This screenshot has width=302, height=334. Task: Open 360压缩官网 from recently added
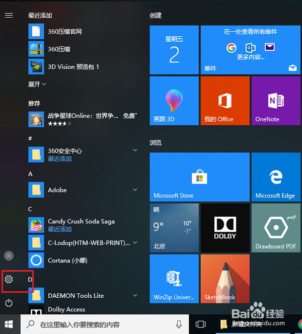83,32
